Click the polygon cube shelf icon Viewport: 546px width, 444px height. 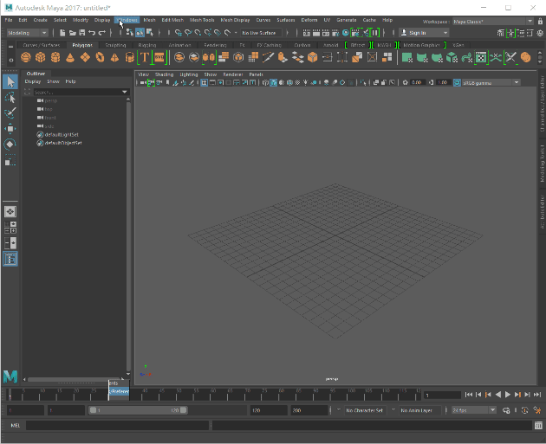(40, 58)
